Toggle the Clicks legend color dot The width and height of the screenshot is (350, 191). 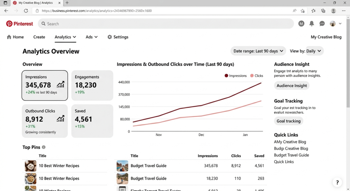click(252, 76)
